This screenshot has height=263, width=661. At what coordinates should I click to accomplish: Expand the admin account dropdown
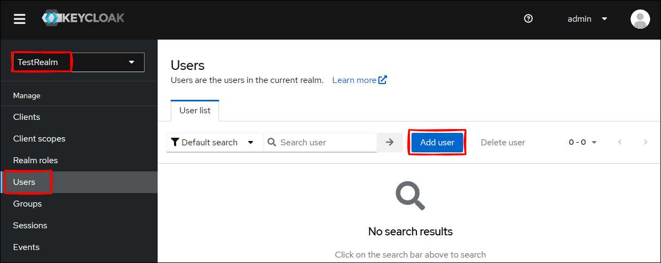point(587,19)
